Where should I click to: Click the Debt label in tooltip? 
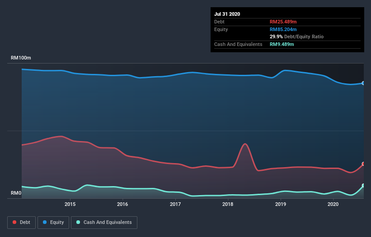click(x=219, y=22)
